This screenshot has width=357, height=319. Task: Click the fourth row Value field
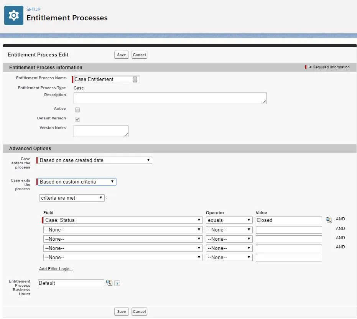pos(289,248)
